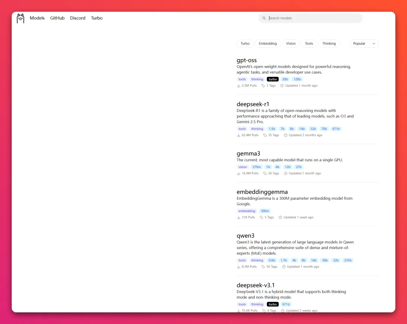Select the 671b tag on deepseek-r1
The height and width of the screenshot is (324, 407).
click(x=336, y=129)
